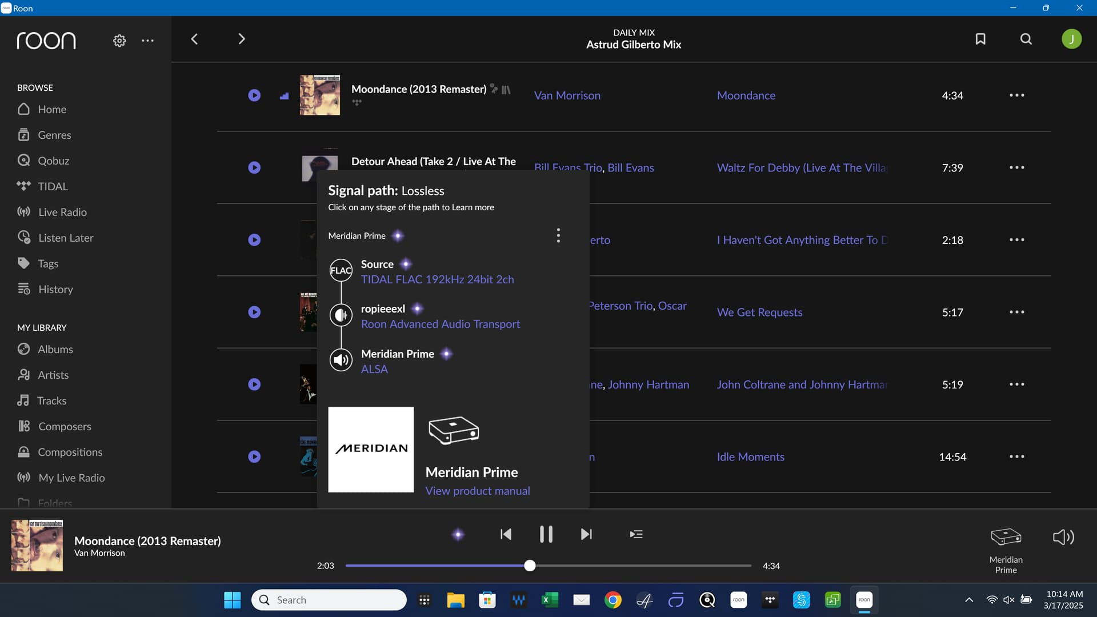Screen dimensions: 1097x617
Task: Click signal path star in playback bar
Action: coord(458,535)
